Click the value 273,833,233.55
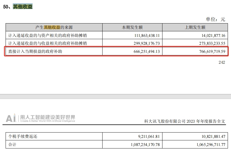This screenshot has width=231, height=151. (212, 43)
